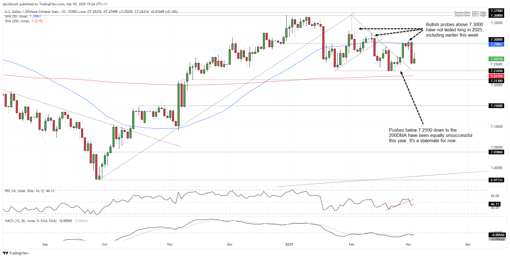This screenshot has height=258, width=510.
Task: Click the 7.03860 price level label
Action: [496, 152]
